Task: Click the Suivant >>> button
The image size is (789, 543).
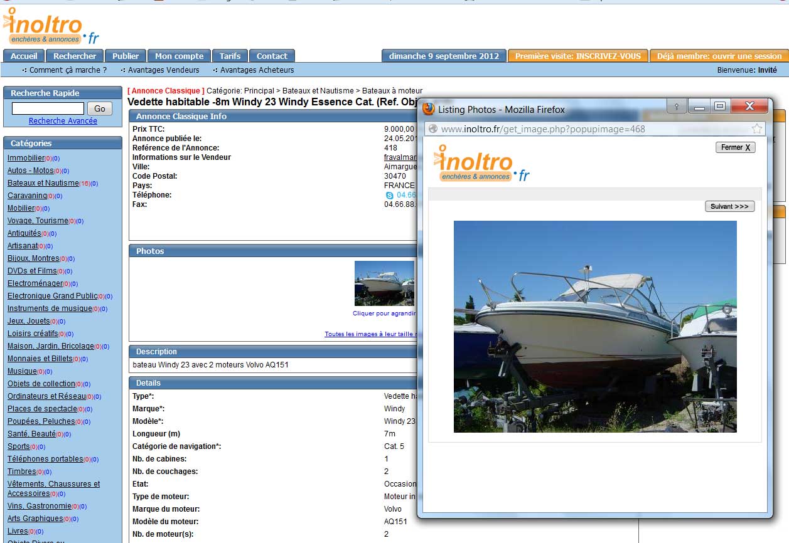Action: pyautogui.click(x=729, y=206)
